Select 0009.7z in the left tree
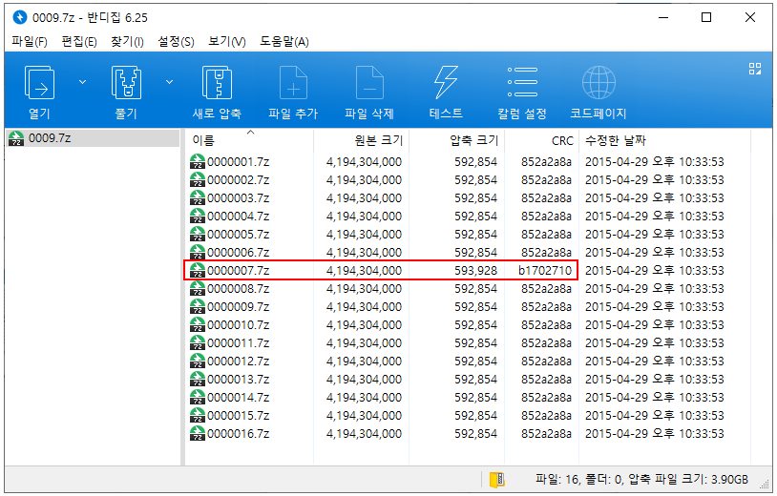The width and height of the screenshot is (777, 496). (x=93, y=138)
